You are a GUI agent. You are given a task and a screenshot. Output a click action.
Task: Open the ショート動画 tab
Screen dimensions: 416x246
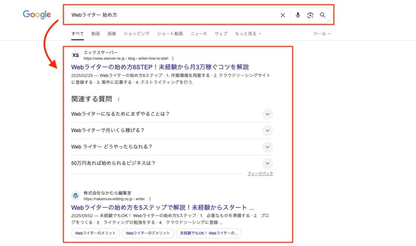coord(170,34)
